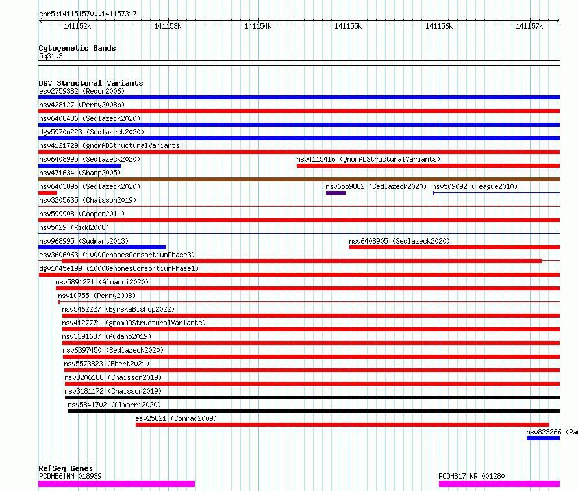Click the 141157k ruler tick label
Screen dimensions: 578x491
[x=529, y=26]
